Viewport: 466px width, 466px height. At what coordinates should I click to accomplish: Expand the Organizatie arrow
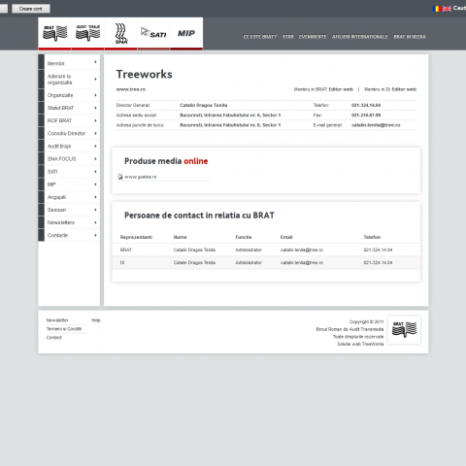point(95,95)
